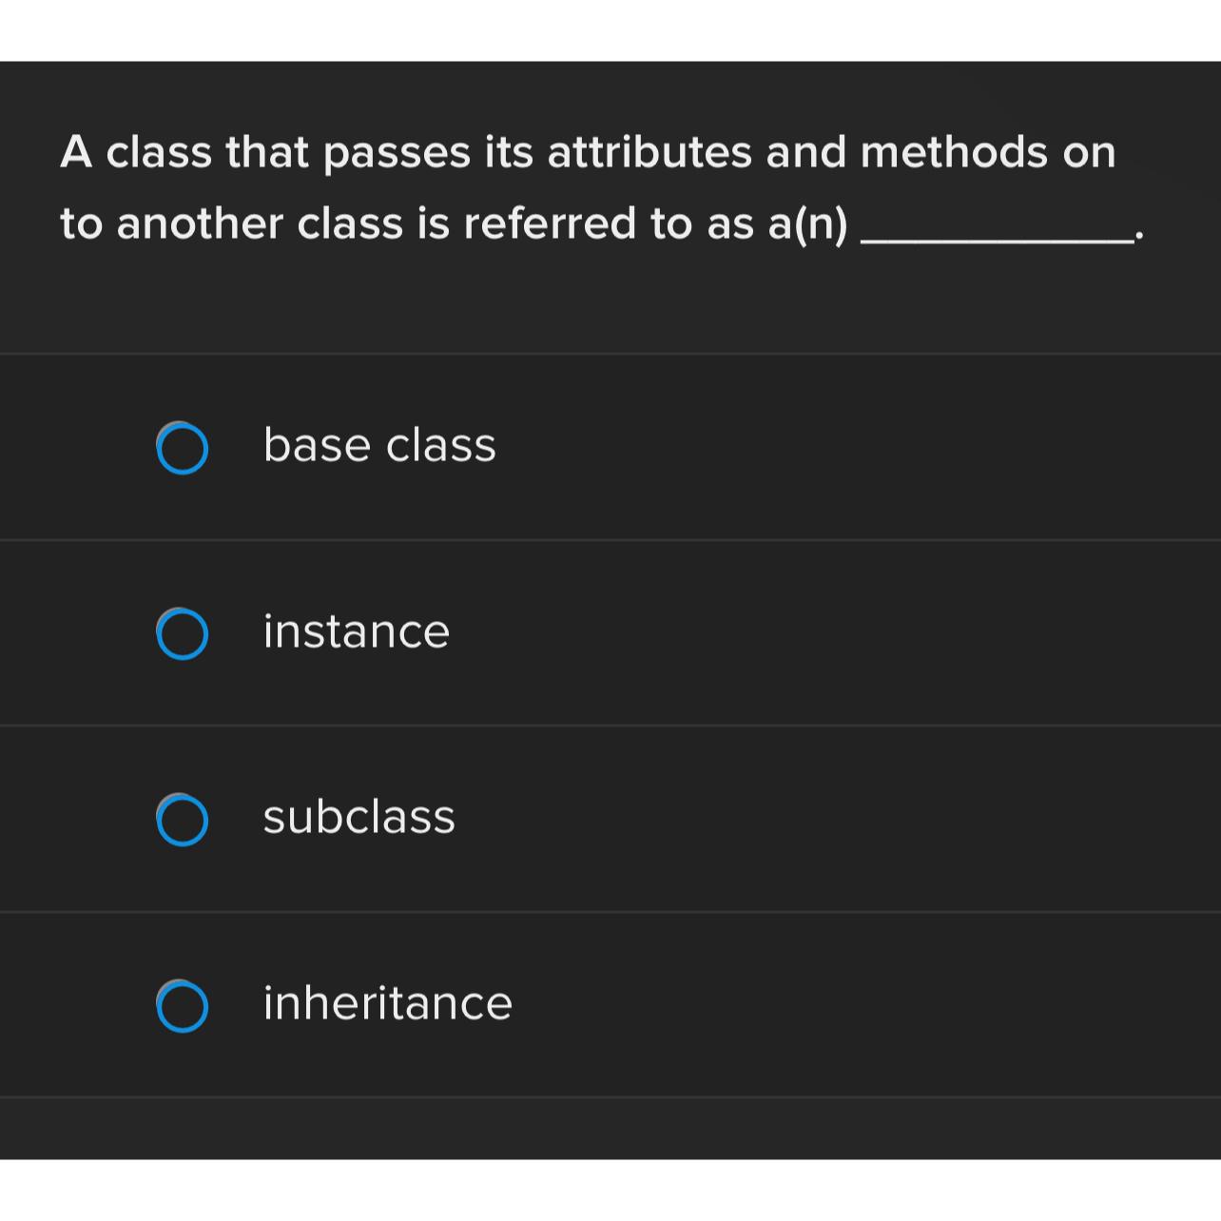The image size is (1221, 1221).
Task: Click the 'base class' answer text
Action: (x=378, y=444)
